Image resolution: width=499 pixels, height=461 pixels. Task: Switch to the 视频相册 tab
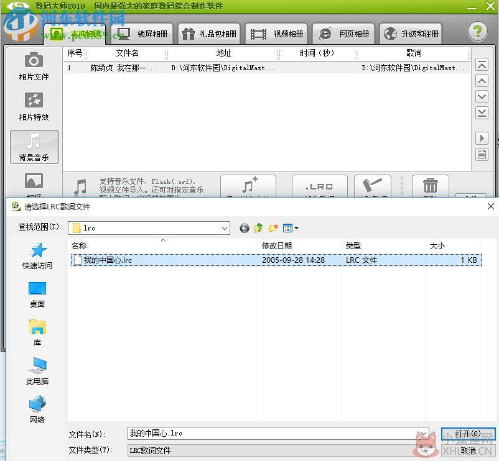pyautogui.click(x=276, y=34)
